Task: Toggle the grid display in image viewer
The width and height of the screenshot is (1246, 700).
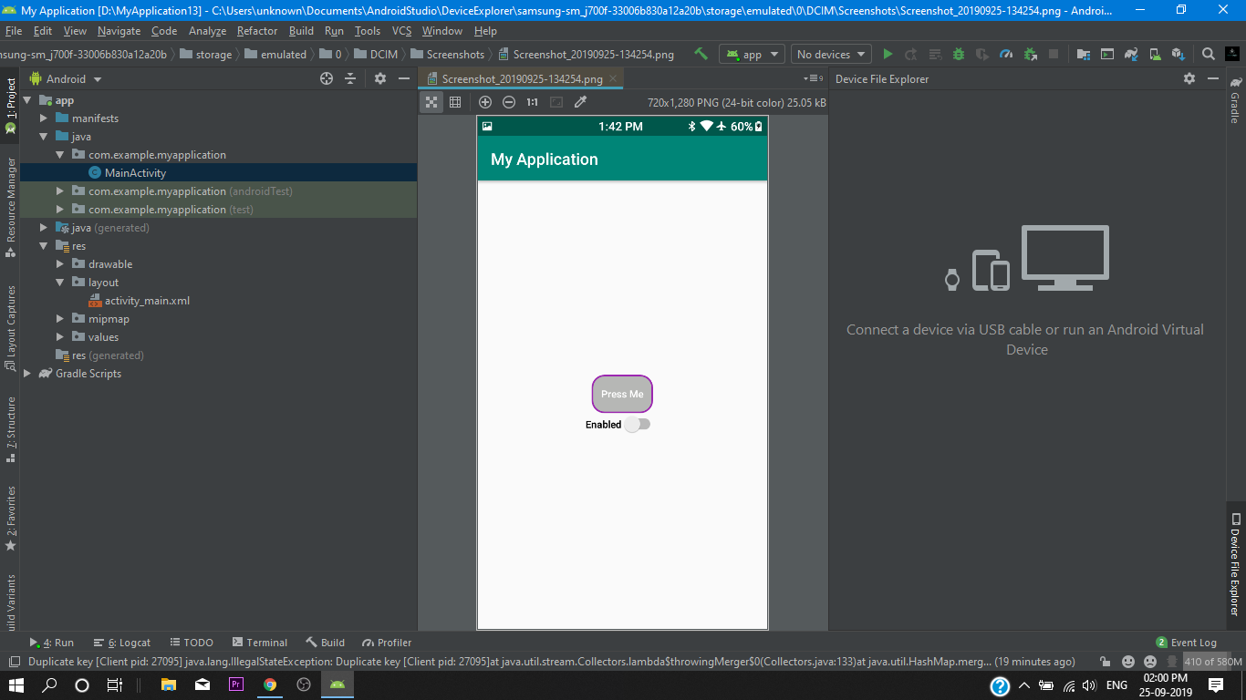Action: tap(455, 102)
